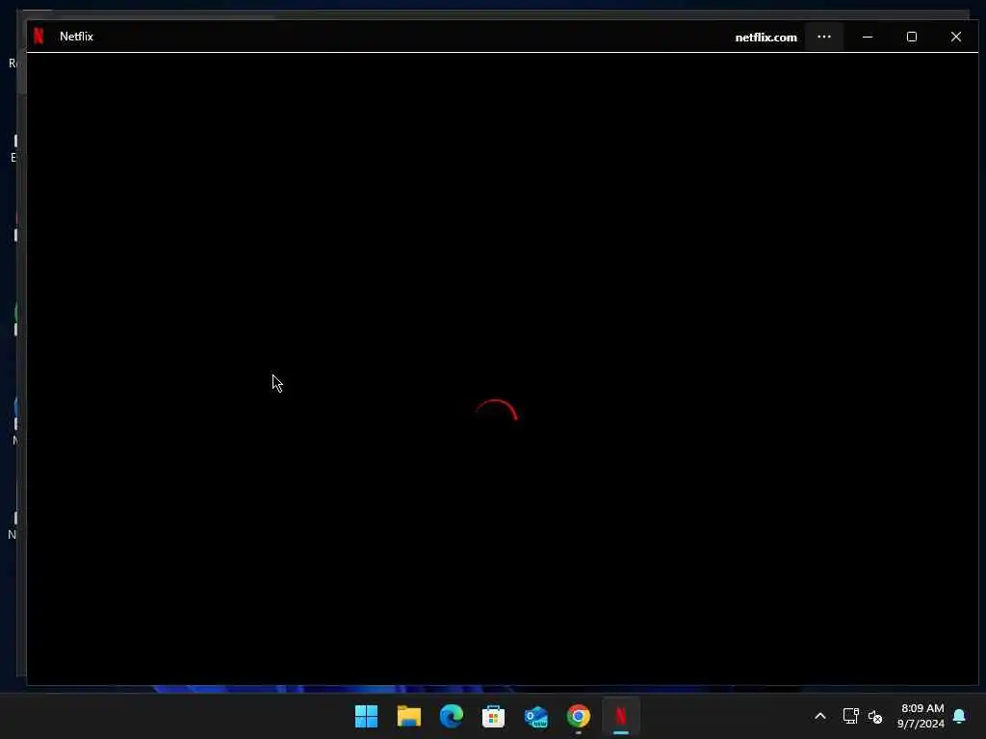Switch to Google Chrome in taskbar
The width and height of the screenshot is (986, 739).
pos(578,716)
